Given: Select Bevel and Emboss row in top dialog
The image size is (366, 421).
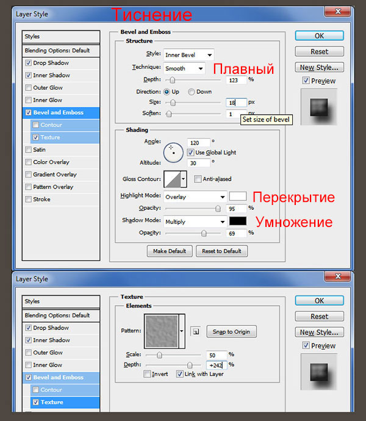Looking at the screenshot, I should [61, 112].
